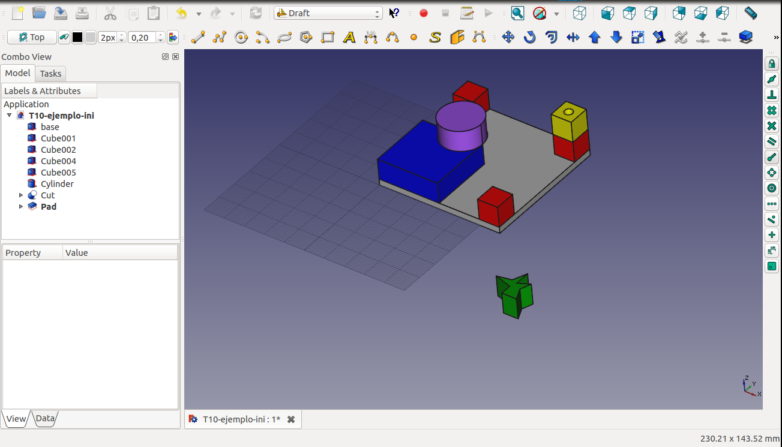782x447 pixels.
Task: Expand the Cut tree item
Action: point(21,195)
